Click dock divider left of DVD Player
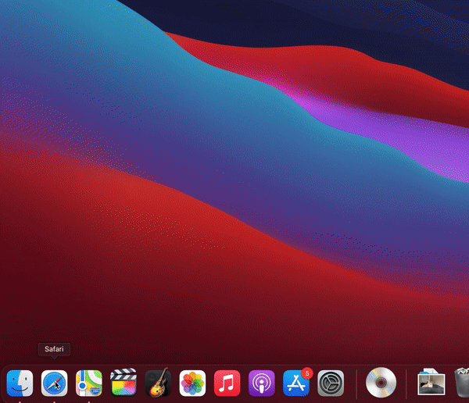 pos(356,383)
